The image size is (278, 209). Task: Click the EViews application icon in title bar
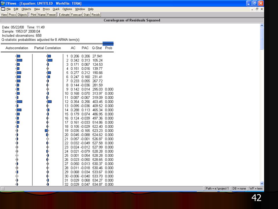coord(3,3)
